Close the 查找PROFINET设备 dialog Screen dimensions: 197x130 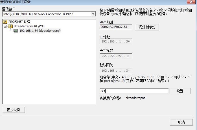pos(191,2)
